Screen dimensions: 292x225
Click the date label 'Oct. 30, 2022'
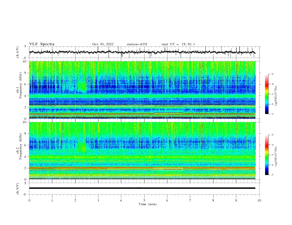(103, 44)
